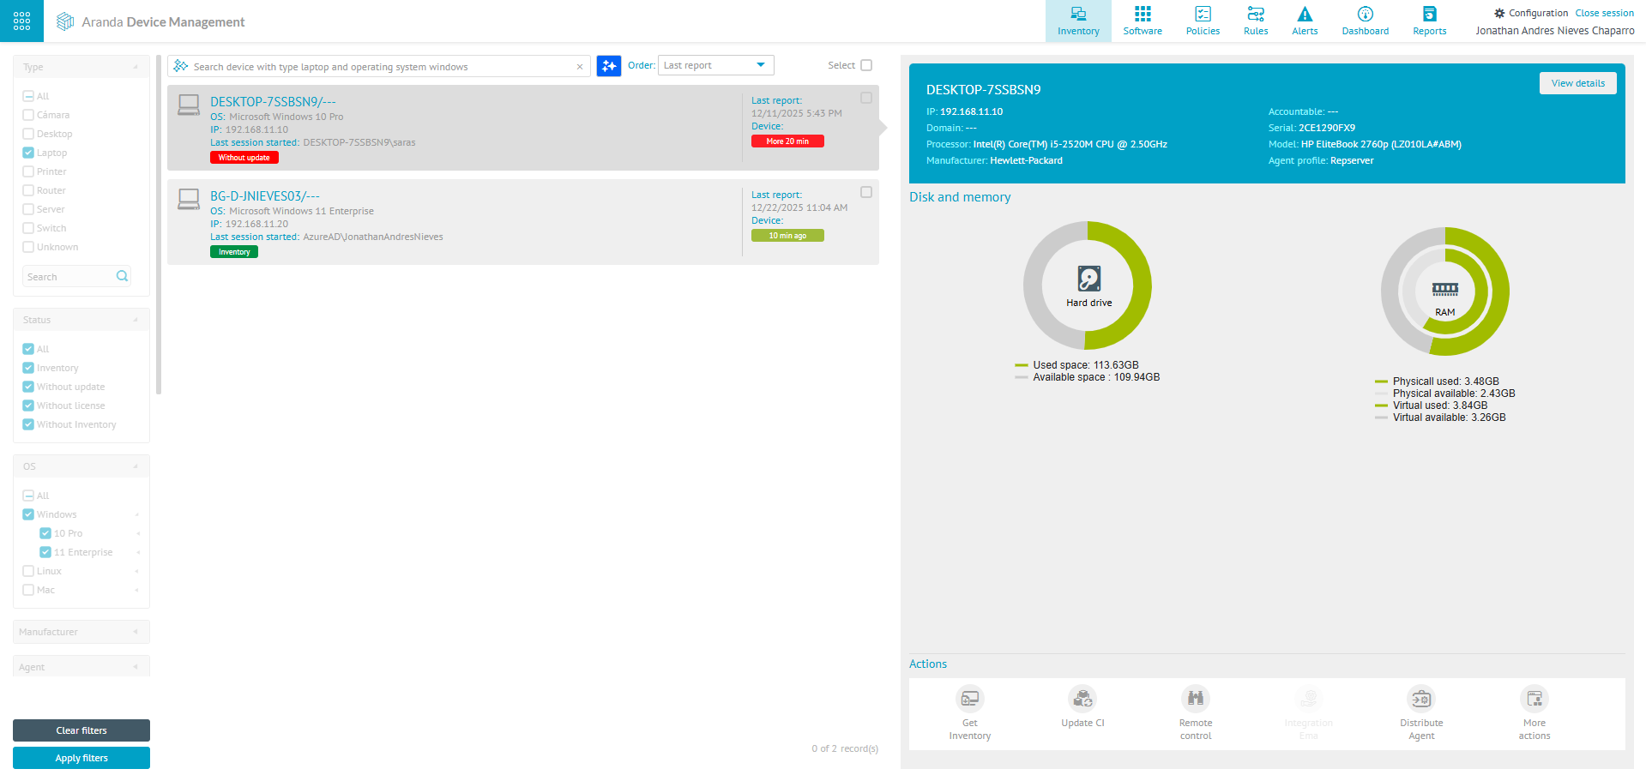The height and width of the screenshot is (781, 1646).
Task: Clear the search text with X icon
Action: click(x=580, y=67)
